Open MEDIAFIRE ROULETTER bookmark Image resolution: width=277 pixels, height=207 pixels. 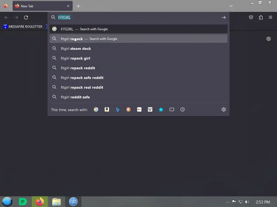pyautogui.click(x=23, y=27)
